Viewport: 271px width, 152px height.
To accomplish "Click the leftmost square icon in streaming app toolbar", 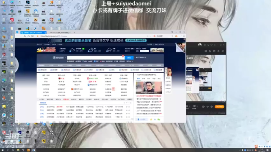I will [x=206, y=51].
